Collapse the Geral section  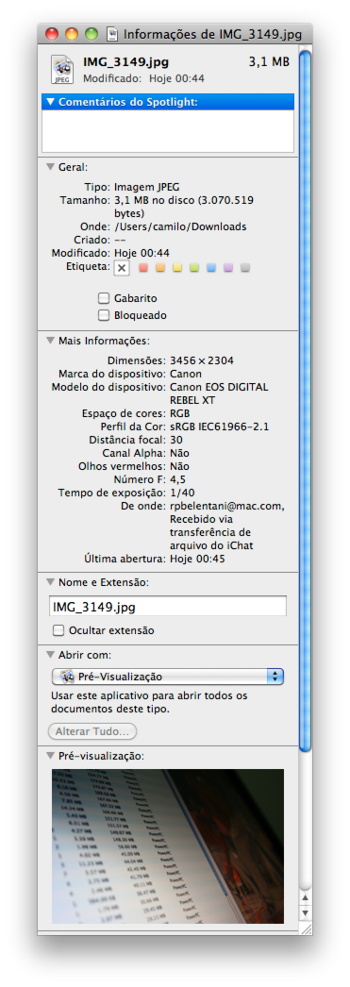click(x=50, y=167)
